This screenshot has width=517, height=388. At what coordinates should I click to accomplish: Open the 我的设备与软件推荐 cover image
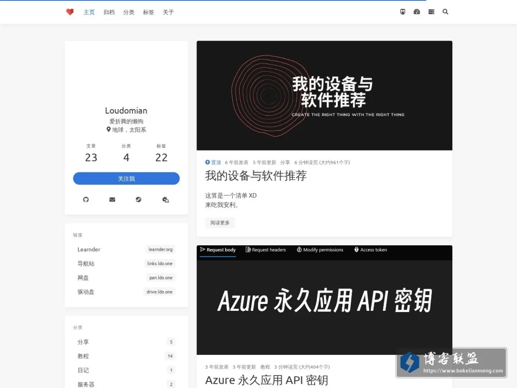tap(324, 96)
